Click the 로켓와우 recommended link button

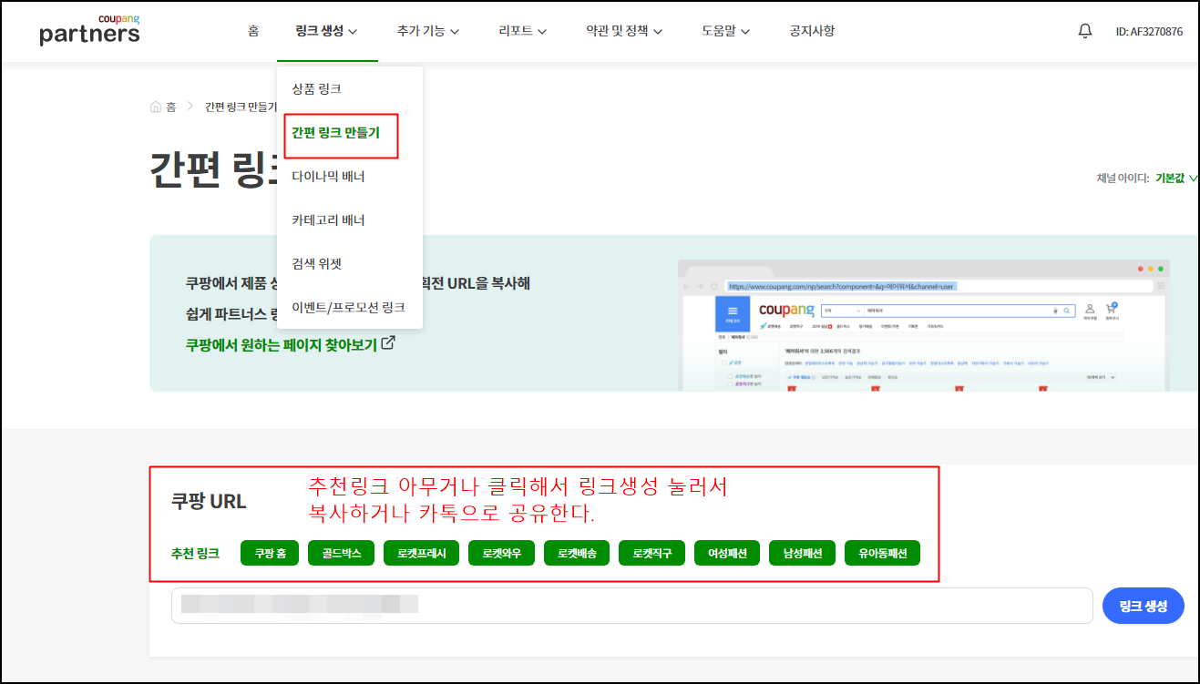pos(501,553)
